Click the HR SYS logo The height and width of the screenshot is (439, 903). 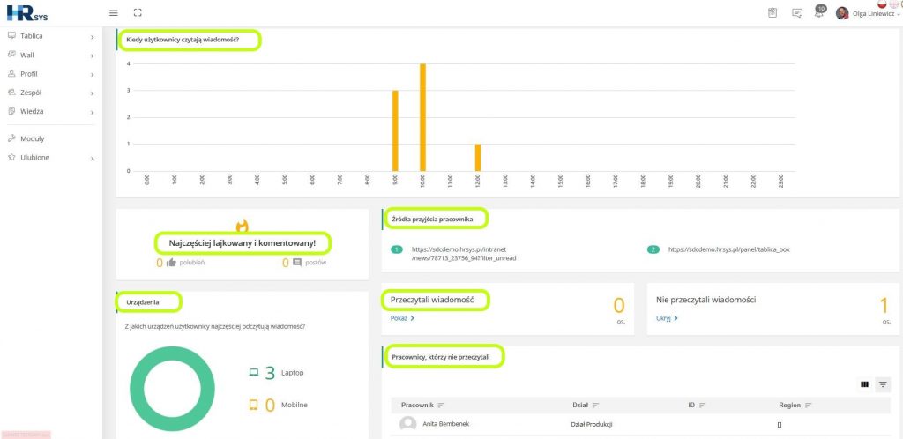pos(27,12)
